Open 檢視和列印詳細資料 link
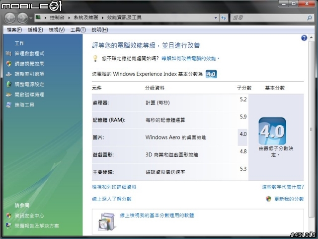The height and width of the screenshot is (239, 318). click(x=114, y=187)
